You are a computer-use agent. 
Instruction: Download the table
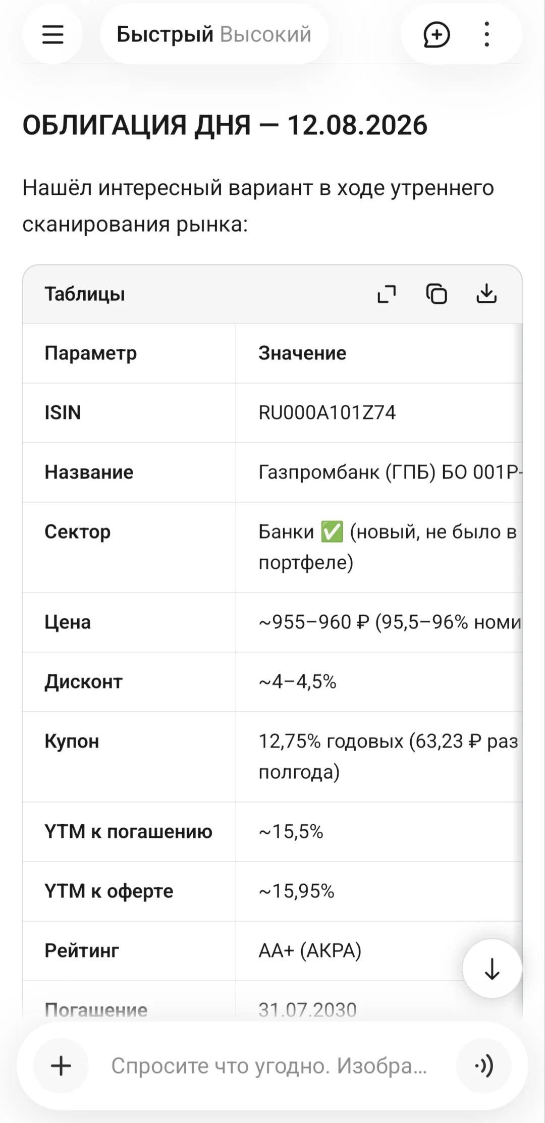(486, 294)
